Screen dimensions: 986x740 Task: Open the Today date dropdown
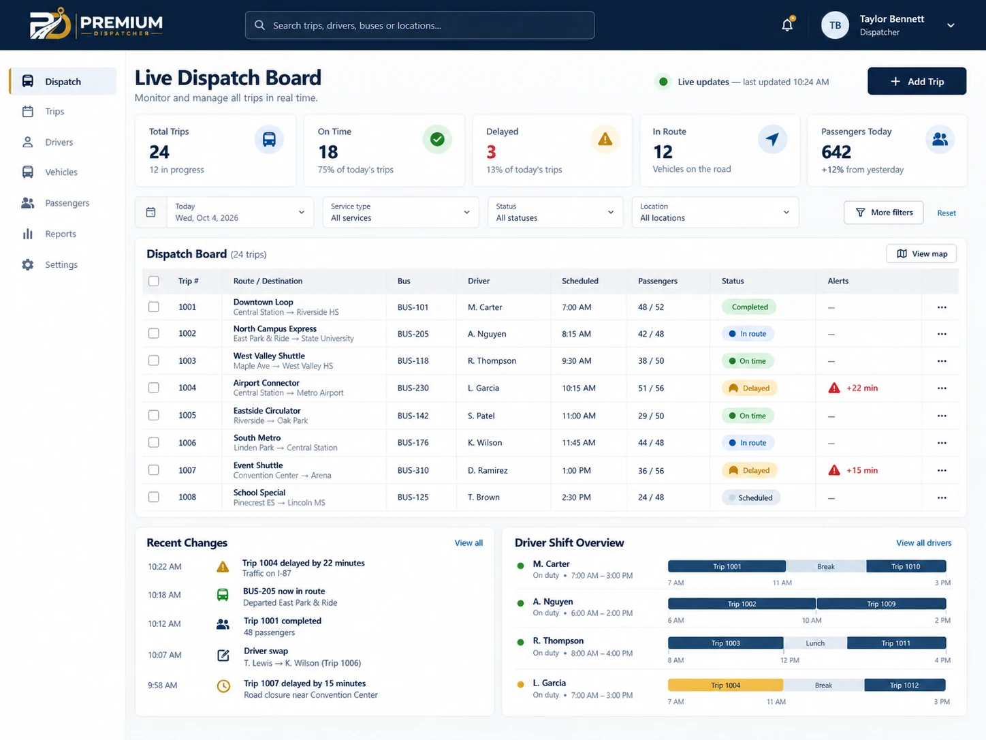tap(224, 213)
